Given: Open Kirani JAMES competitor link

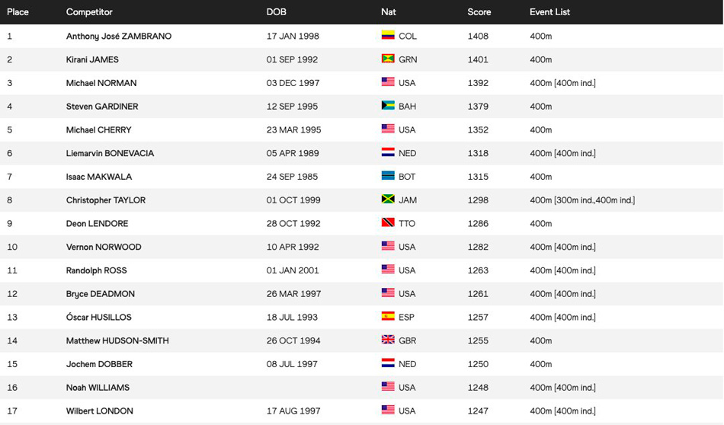Looking at the screenshot, I should point(92,59).
